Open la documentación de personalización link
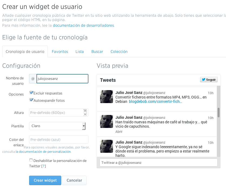This screenshot has height=190, width=226. pyautogui.click(x=43, y=152)
